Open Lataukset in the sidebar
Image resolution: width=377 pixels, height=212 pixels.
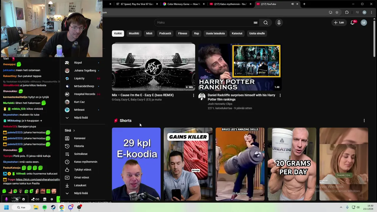coord(80,185)
